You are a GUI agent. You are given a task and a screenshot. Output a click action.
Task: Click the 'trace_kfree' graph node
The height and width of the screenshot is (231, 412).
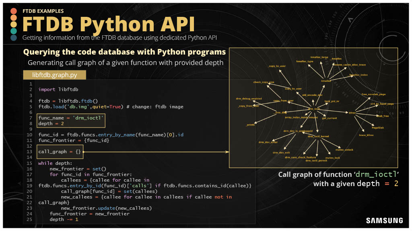[366, 135]
